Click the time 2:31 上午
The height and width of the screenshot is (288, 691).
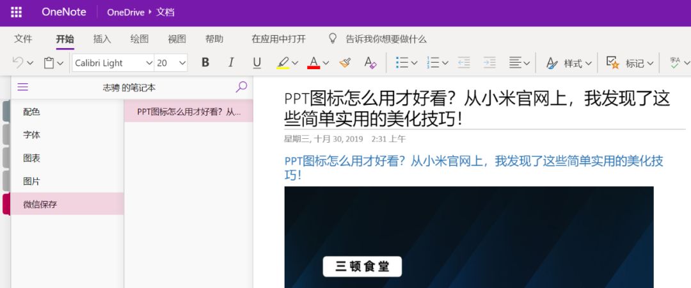coord(388,139)
